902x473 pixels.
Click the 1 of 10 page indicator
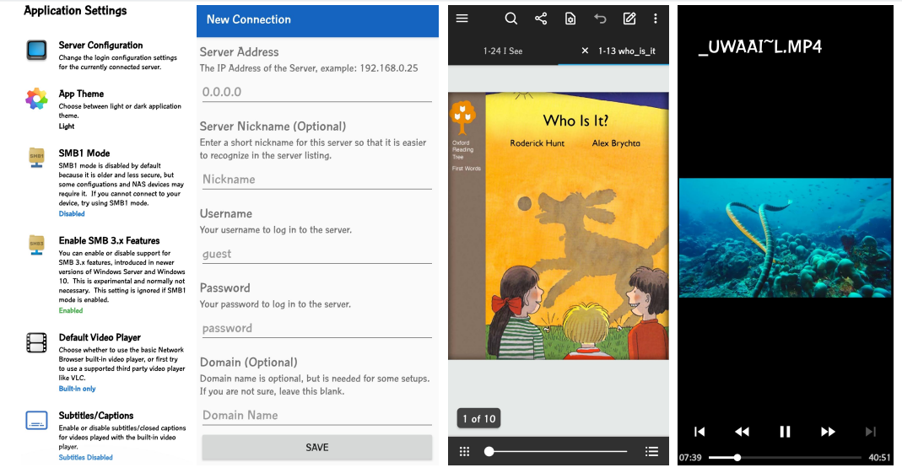point(478,419)
